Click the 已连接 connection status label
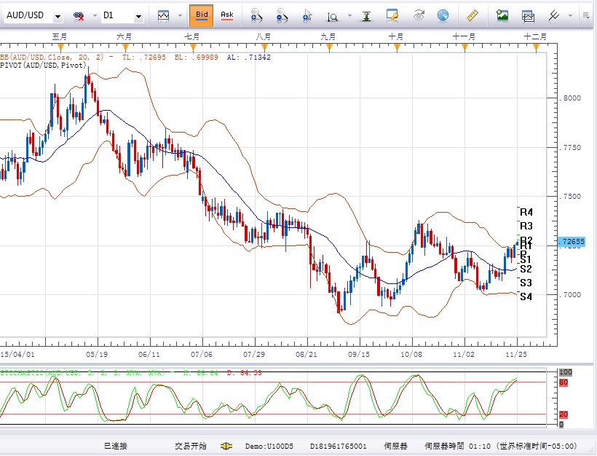This screenshot has width=597, height=456. point(115,446)
